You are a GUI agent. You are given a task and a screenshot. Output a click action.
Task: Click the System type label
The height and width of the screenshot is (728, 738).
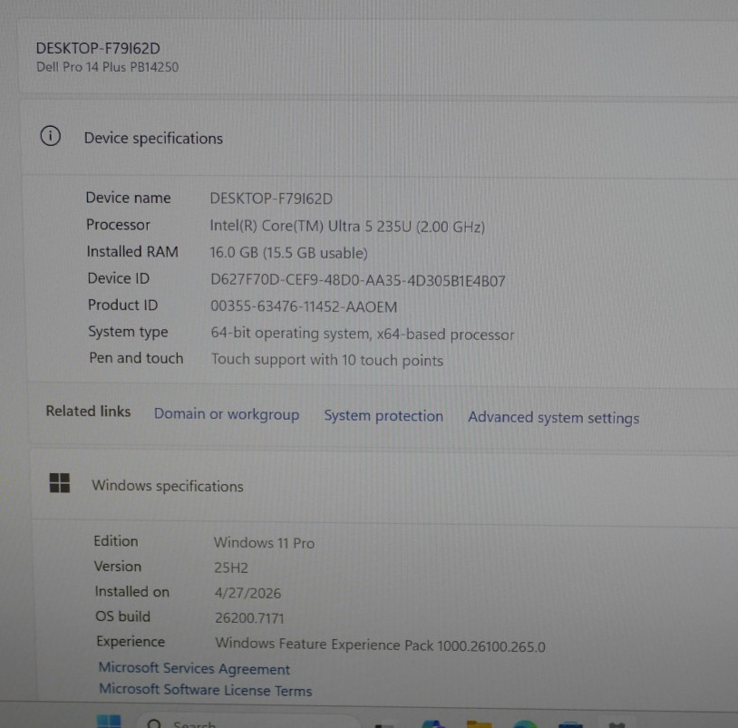point(128,332)
